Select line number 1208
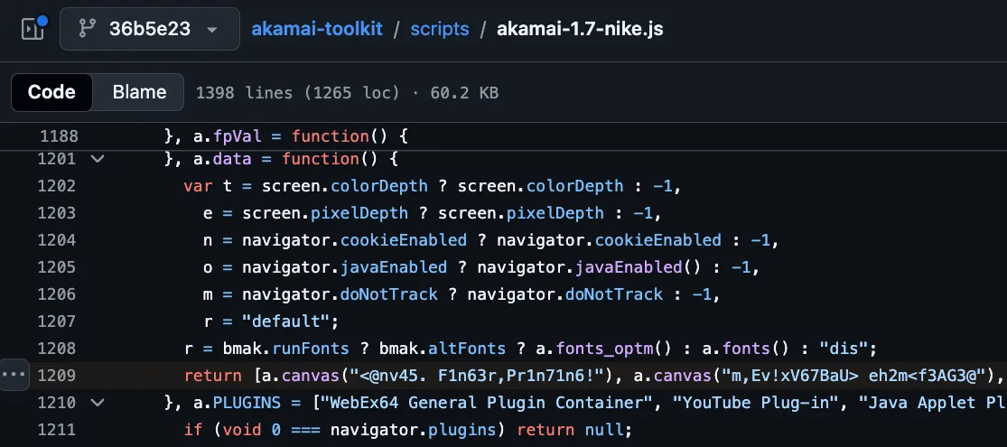 click(x=59, y=349)
